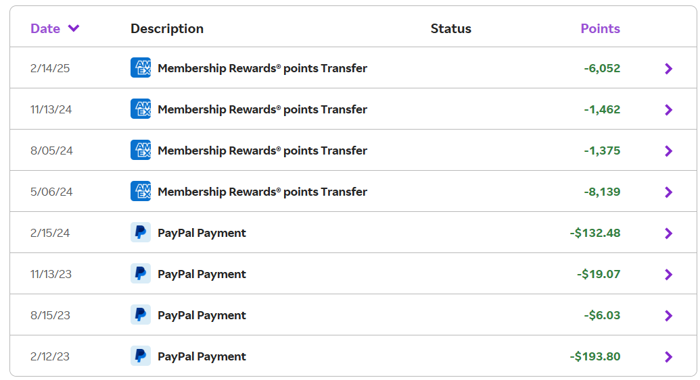Expand the -1,462 points transaction chevron

tap(668, 109)
